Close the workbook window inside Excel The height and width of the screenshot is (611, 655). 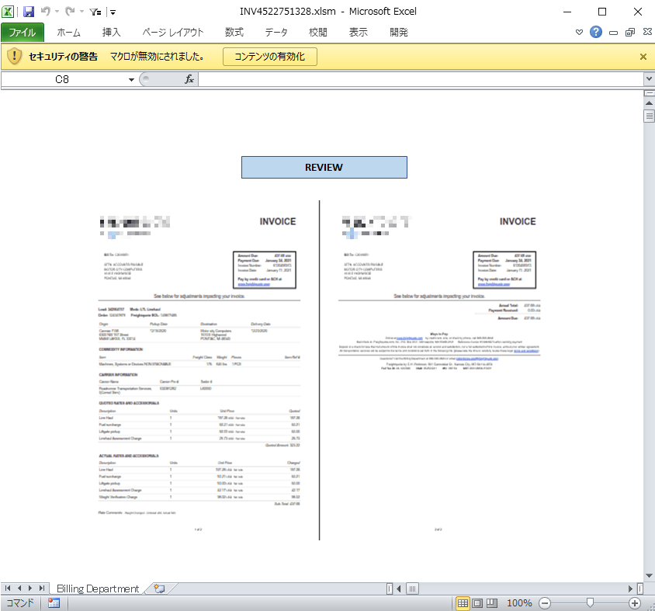pyautogui.click(x=647, y=32)
